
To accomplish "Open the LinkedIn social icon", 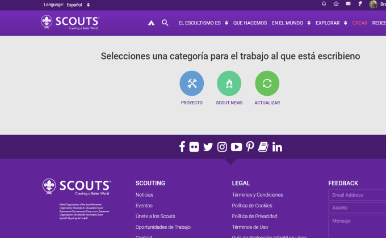I will (x=277, y=147).
